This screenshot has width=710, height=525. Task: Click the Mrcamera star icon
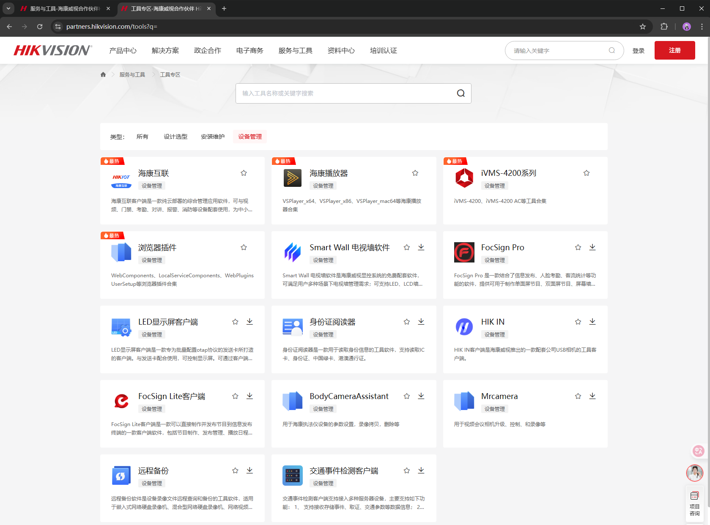(578, 396)
